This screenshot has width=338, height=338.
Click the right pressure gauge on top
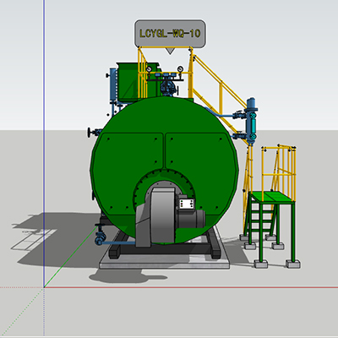click(x=180, y=68)
